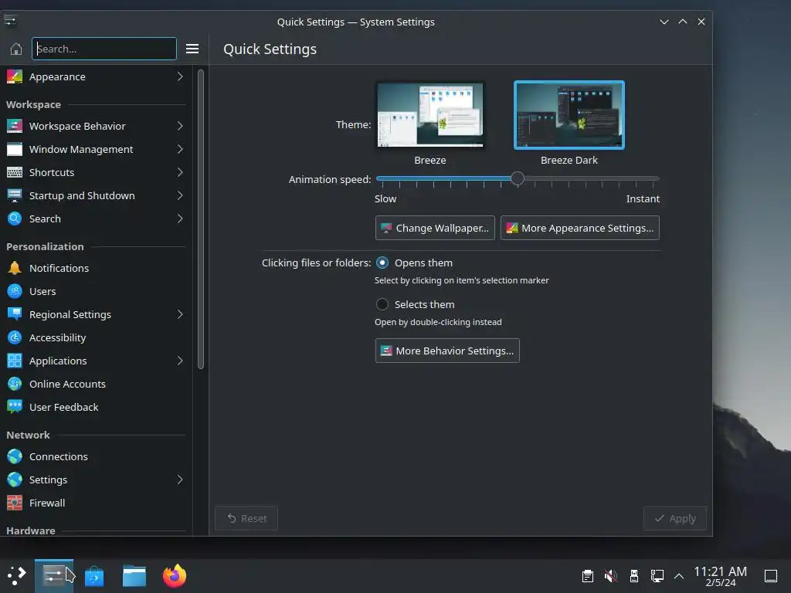The image size is (791, 593).
Task: Expand the Shortcuts chevron
Action: [180, 172]
